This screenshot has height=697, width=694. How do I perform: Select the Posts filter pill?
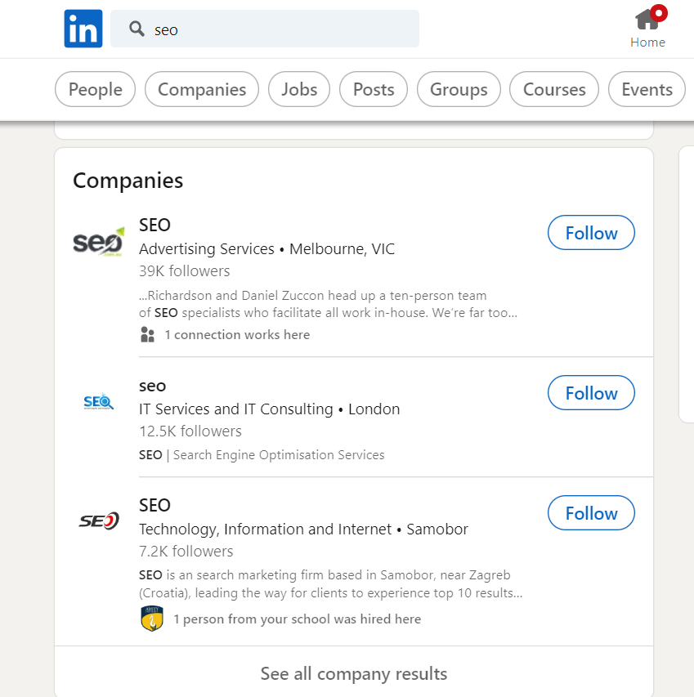pos(373,89)
